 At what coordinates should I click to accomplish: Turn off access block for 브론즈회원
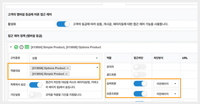[x=140, y=94]
